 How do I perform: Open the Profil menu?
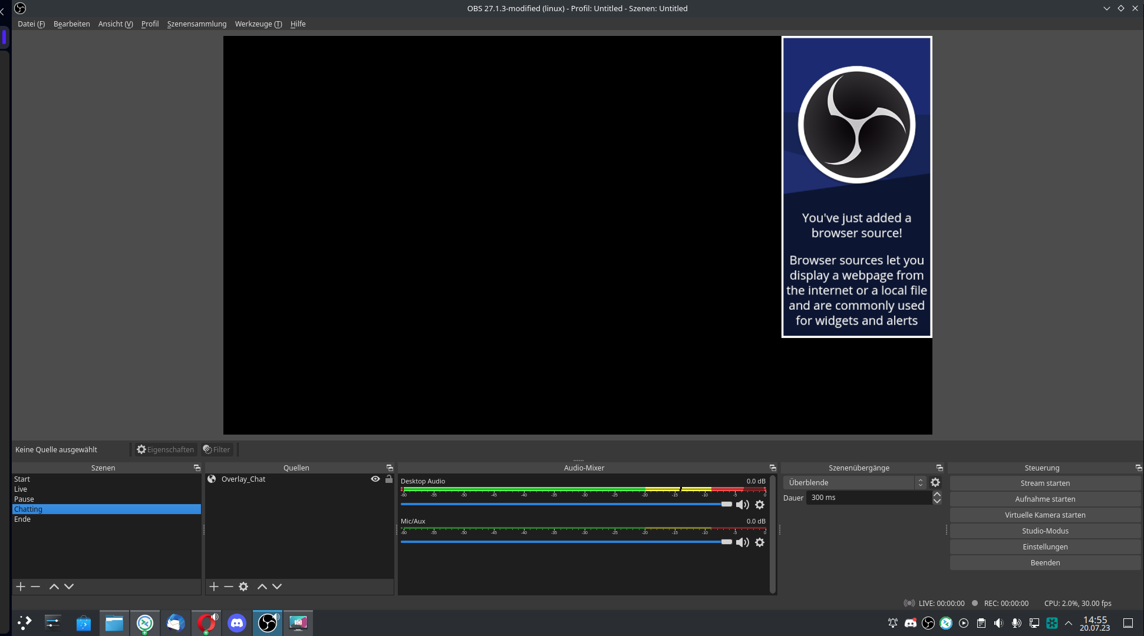150,24
